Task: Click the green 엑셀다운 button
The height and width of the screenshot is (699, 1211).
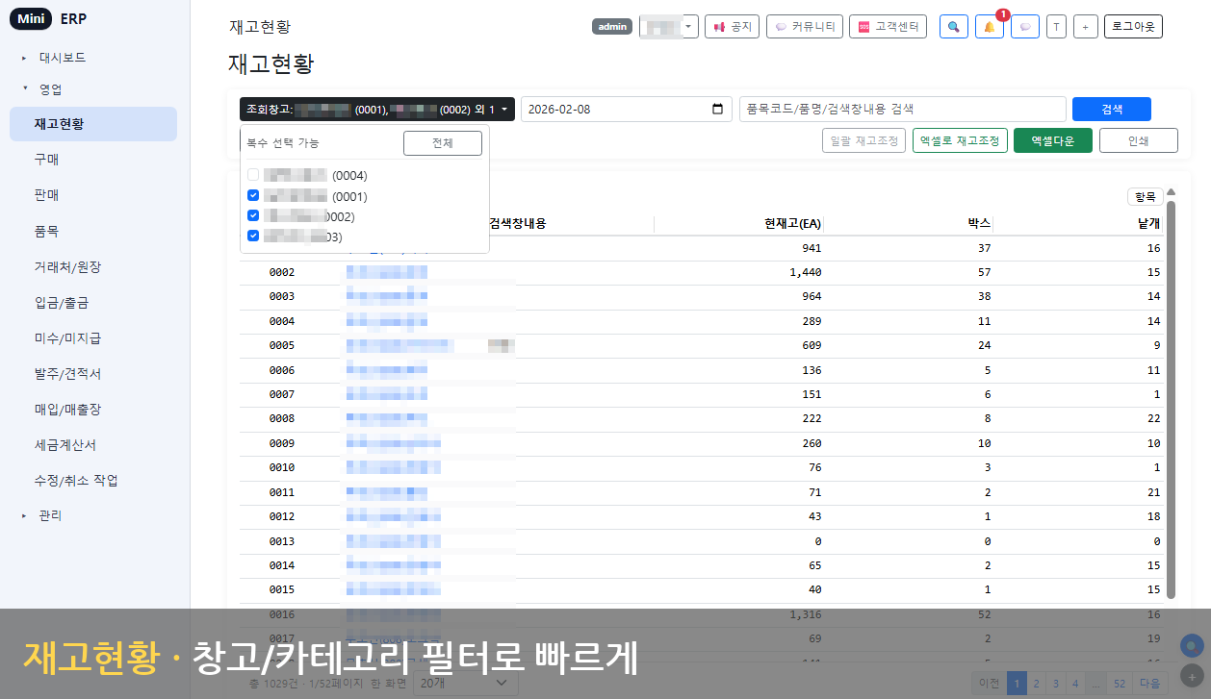Action: point(1052,140)
